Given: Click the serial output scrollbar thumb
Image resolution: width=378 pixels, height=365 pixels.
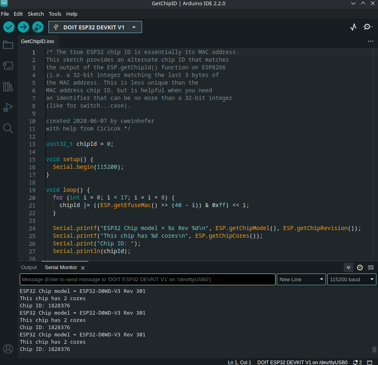Looking at the screenshot, I should click(374, 349).
